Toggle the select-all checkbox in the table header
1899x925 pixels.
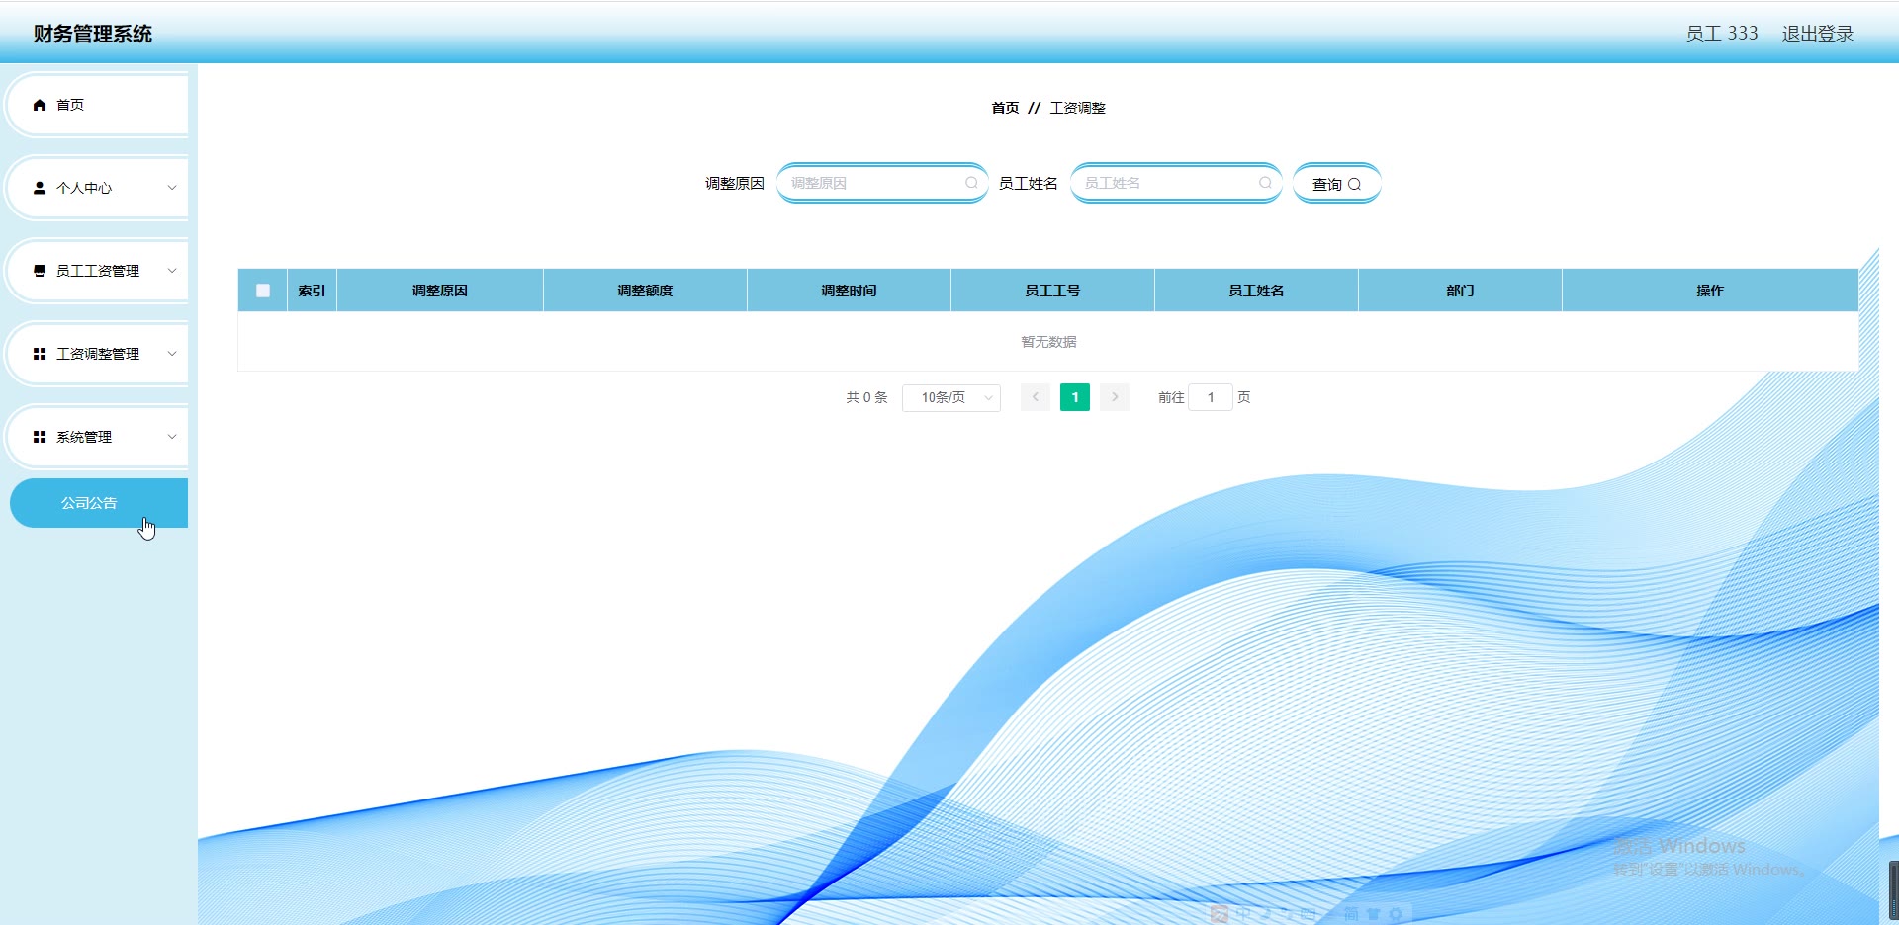pos(263,291)
